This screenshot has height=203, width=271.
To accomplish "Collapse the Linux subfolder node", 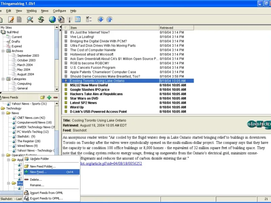I will [8, 183].
